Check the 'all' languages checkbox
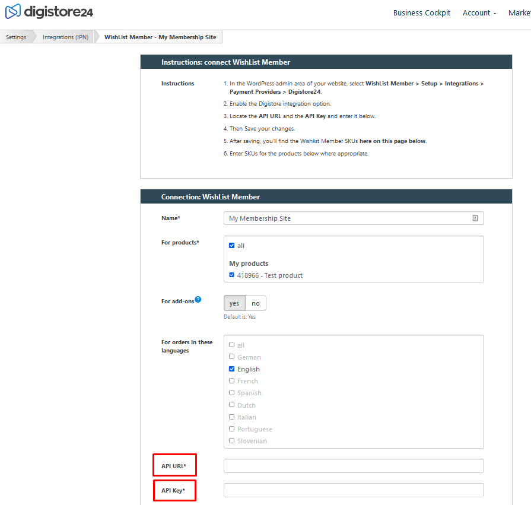The image size is (531, 505). tap(231, 345)
